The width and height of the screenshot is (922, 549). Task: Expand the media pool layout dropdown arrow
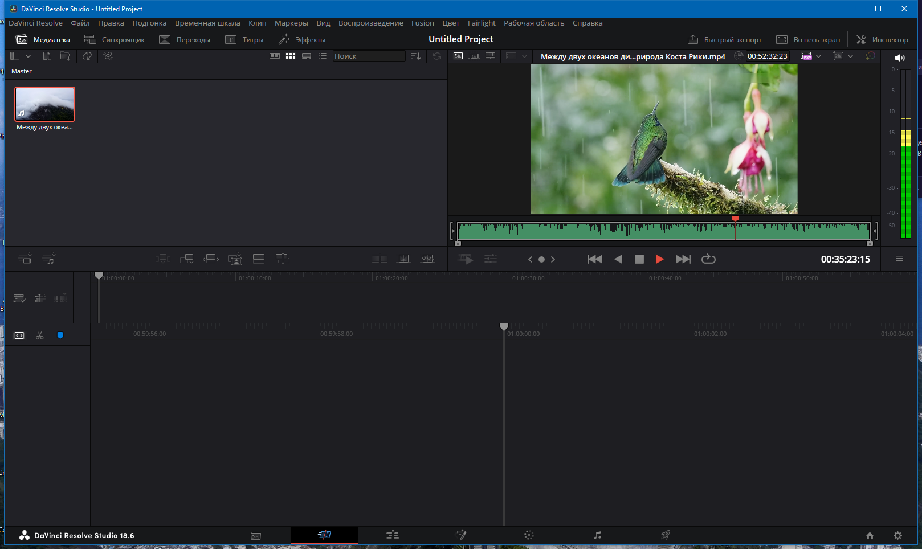pyautogui.click(x=28, y=56)
